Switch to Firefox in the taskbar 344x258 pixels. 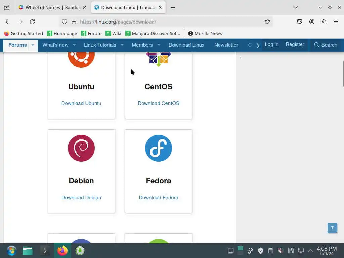62,251
